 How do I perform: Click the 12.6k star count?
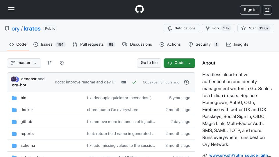pyautogui.click(x=264, y=28)
